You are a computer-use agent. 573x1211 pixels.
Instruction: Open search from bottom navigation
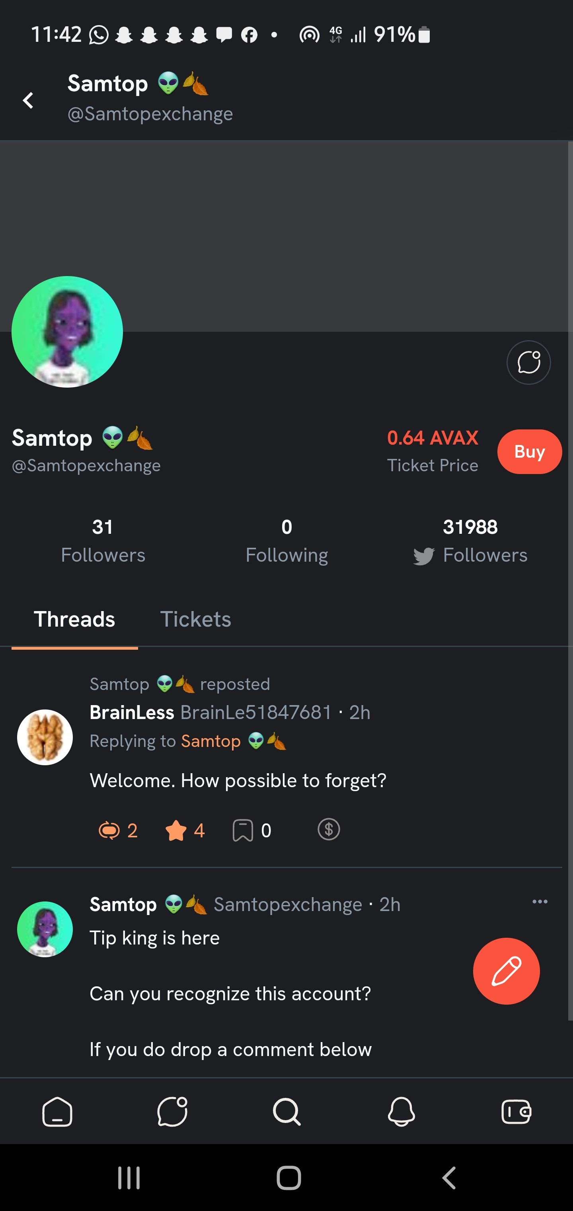point(286,1112)
